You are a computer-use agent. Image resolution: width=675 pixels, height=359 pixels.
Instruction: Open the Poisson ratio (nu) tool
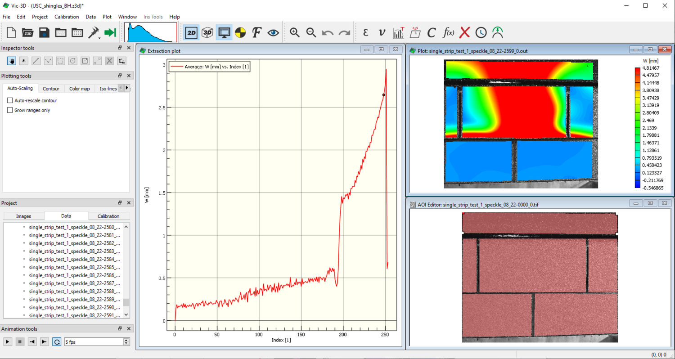(382, 32)
